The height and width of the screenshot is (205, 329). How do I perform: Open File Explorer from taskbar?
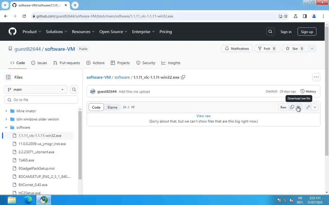click(x=12, y=200)
